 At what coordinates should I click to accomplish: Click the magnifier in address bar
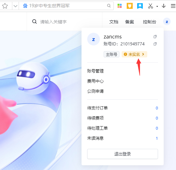(109, 6)
